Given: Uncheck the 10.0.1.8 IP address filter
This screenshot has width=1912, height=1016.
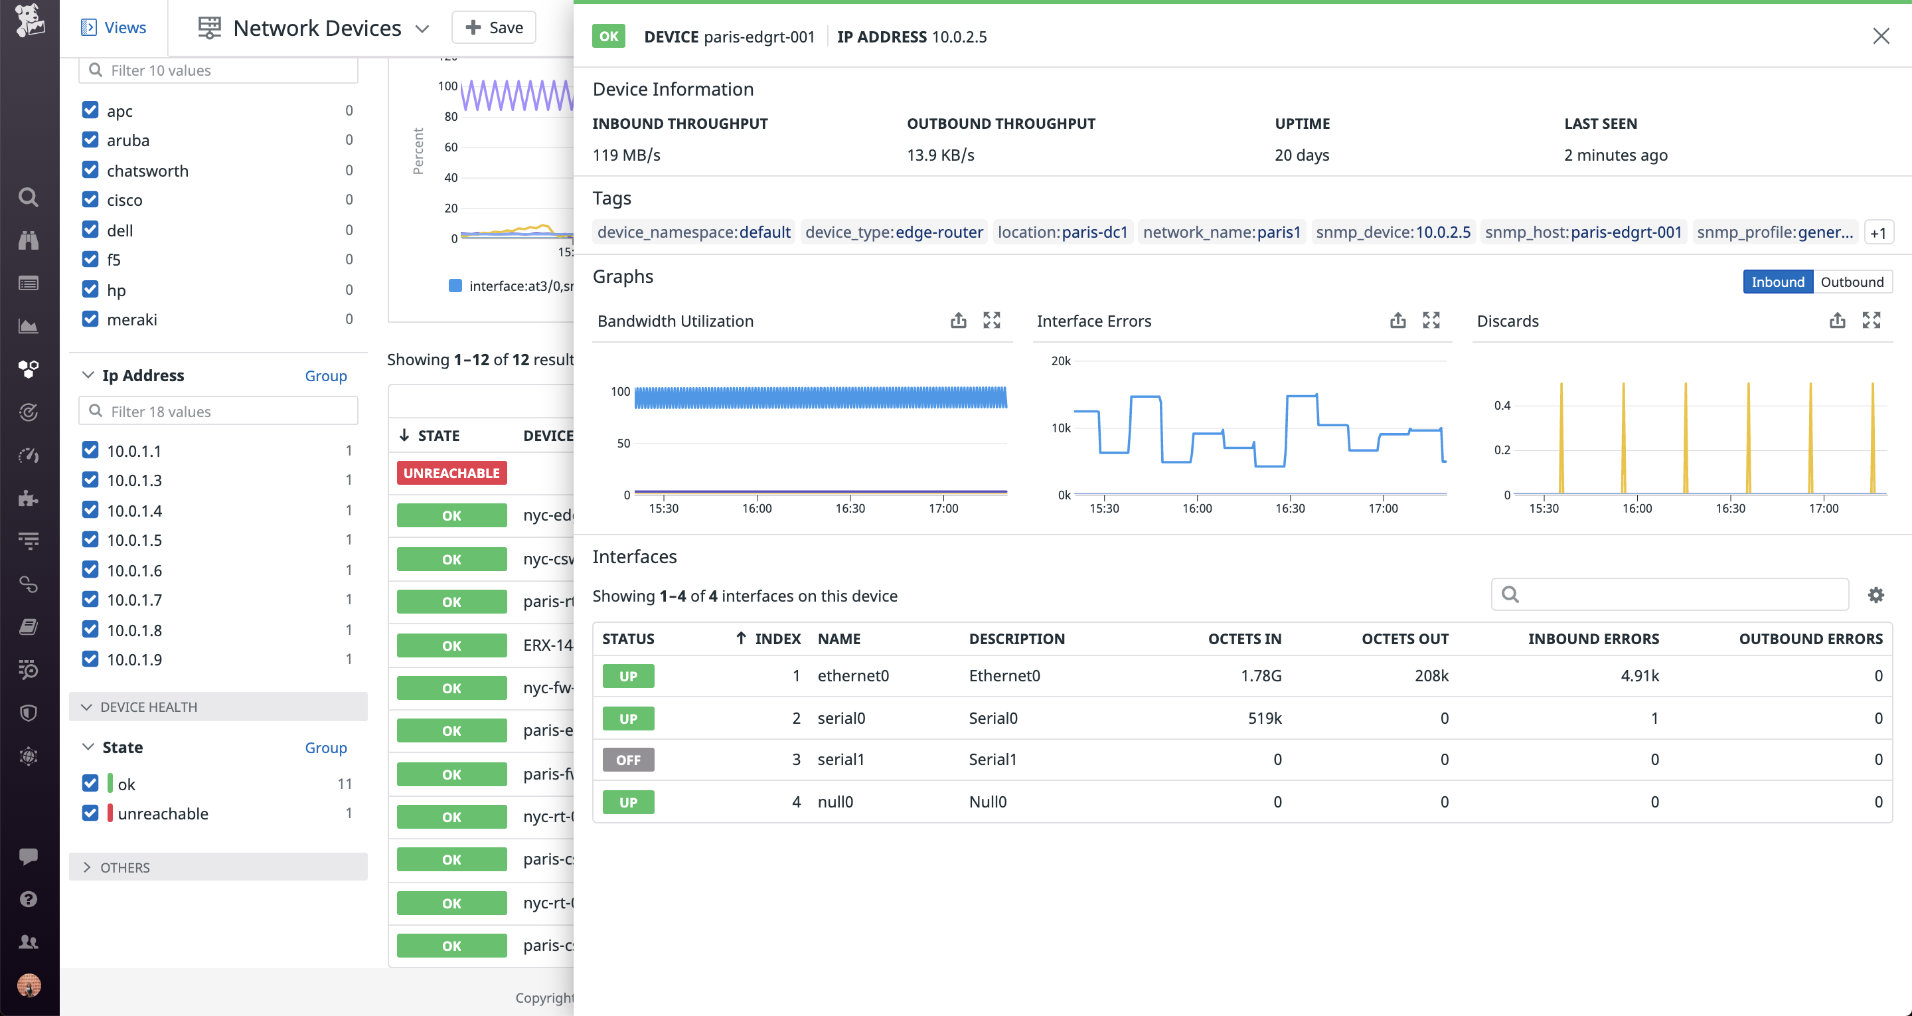Looking at the screenshot, I should pyautogui.click(x=90, y=628).
